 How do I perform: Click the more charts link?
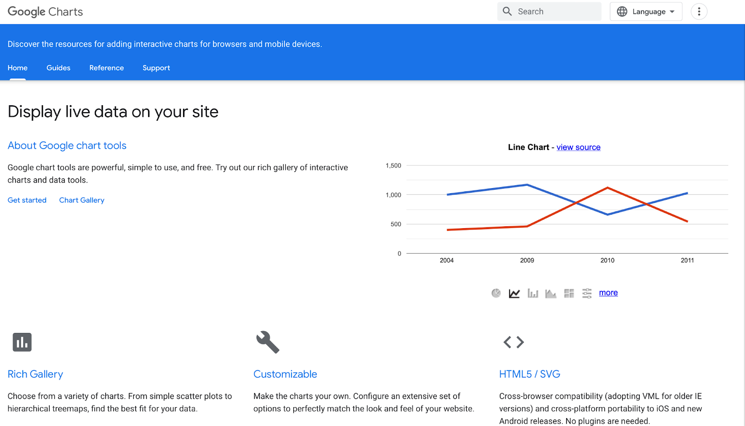point(608,293)
